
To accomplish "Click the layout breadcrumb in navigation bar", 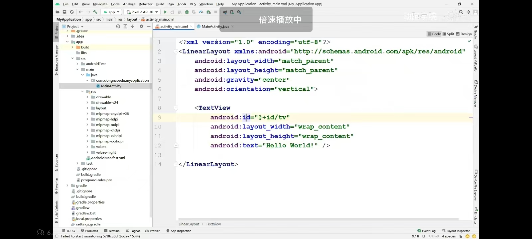I will 132,19.
